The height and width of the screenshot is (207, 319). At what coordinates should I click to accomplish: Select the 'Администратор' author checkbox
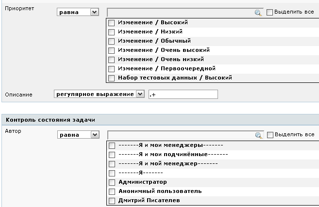tap(112, 182)
